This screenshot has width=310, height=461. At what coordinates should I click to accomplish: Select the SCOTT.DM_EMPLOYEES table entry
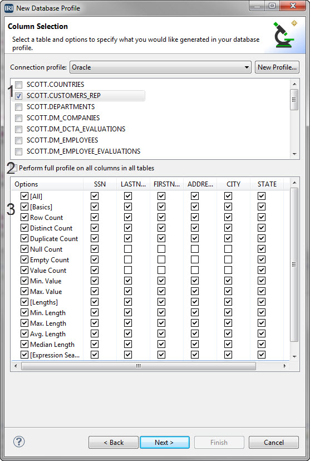pos(62,140)
